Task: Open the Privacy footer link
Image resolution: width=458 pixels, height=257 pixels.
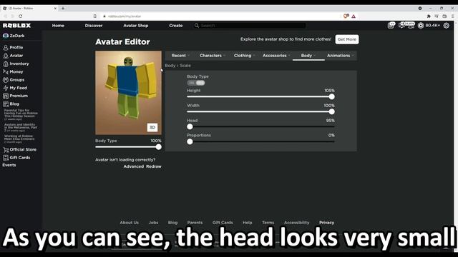Action: (326, 223)
